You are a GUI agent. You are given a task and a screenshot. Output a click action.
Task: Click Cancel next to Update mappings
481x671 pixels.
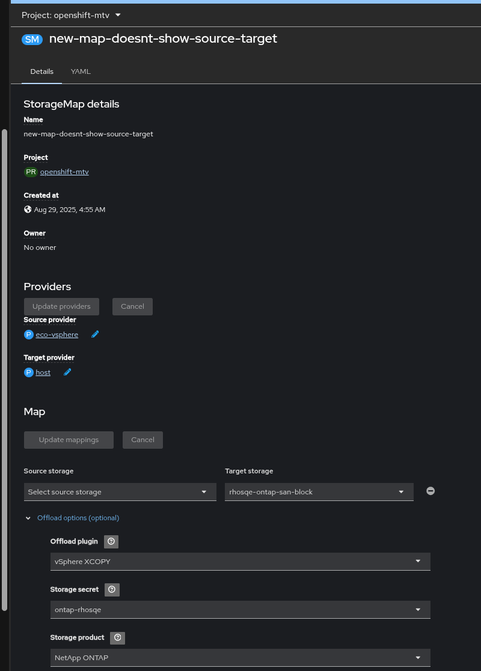point(142,440)
